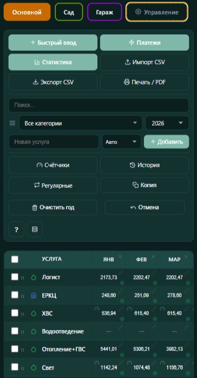Click Импорт CSV
The image size is (197, 378).
coord(145,62)
